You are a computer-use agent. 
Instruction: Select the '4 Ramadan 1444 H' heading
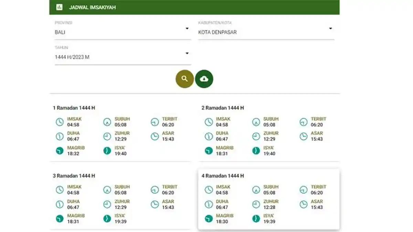pos(223,176)
